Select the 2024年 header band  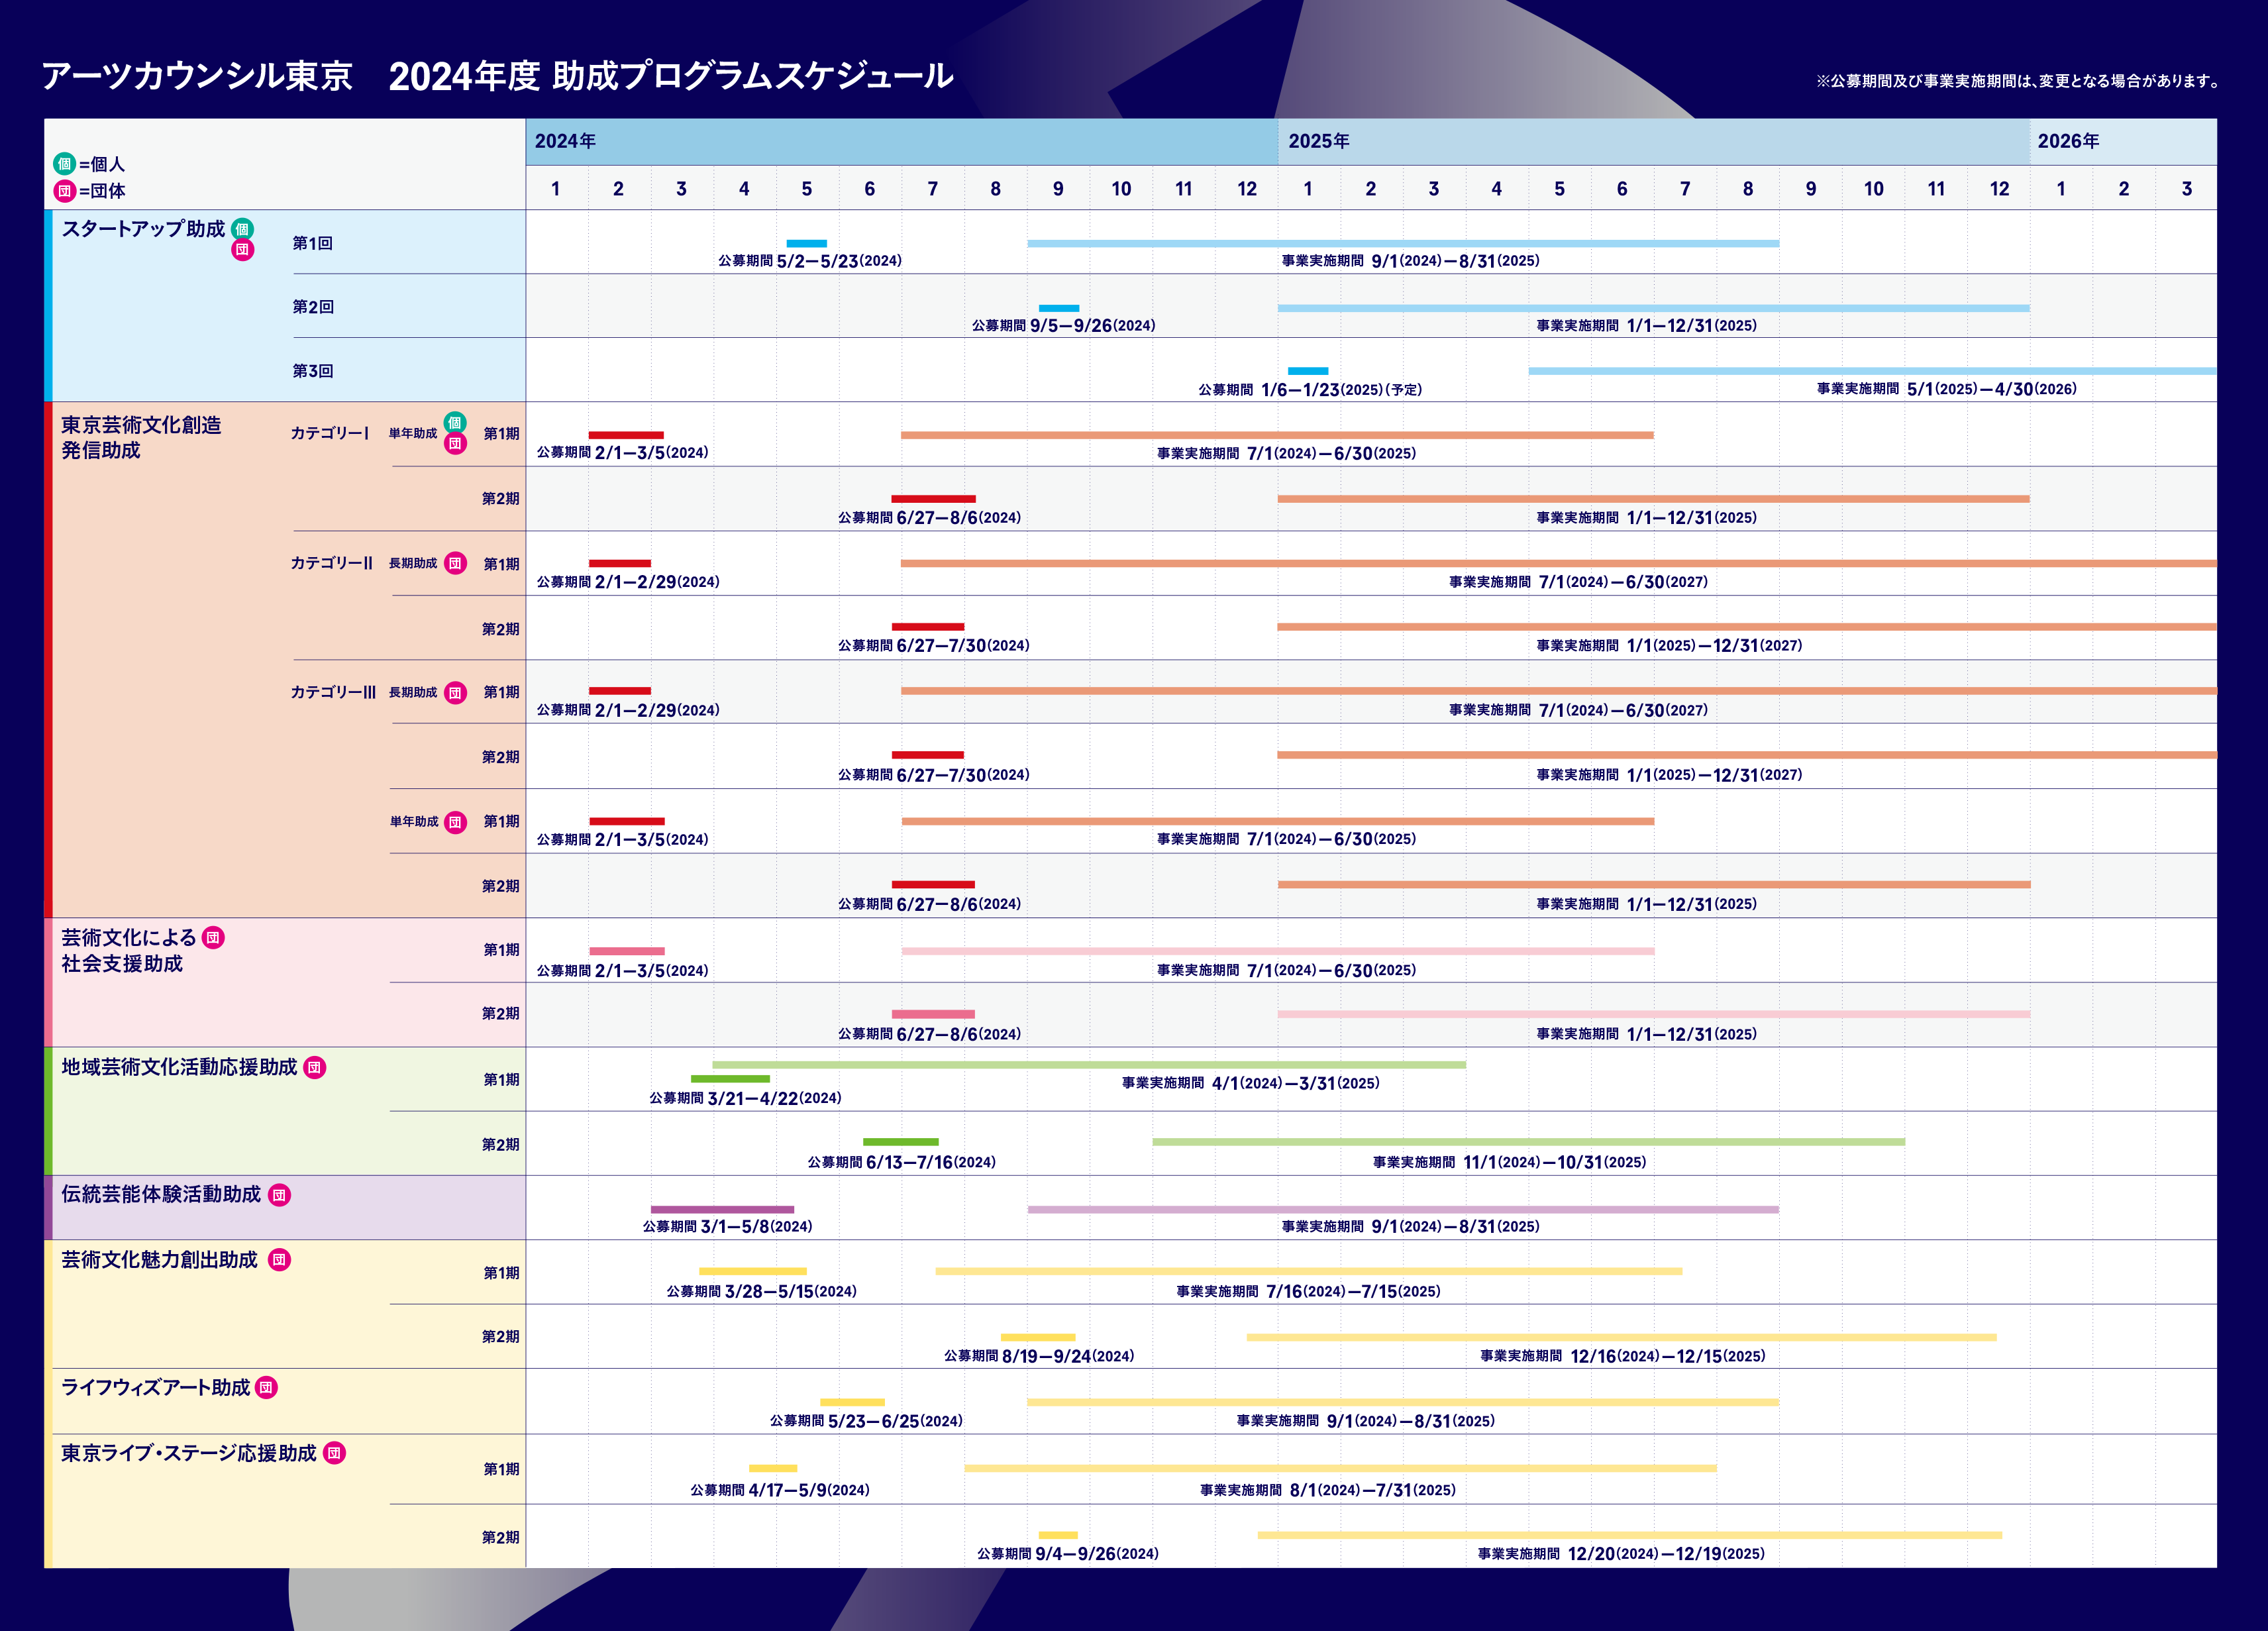tap(901, 141)
